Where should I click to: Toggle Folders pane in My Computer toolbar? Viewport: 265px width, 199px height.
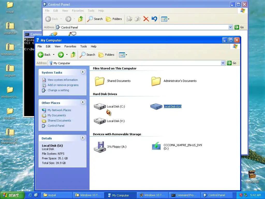tap(106, 55)
